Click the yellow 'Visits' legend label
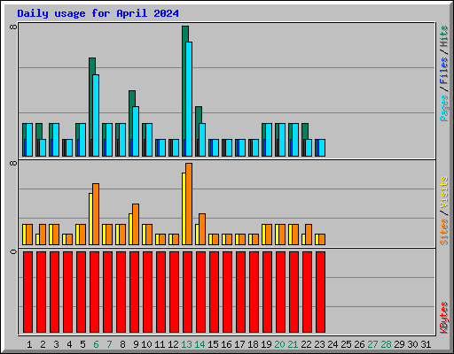Image resolution: width=454 pixels, height=354 pixels. 443,192
